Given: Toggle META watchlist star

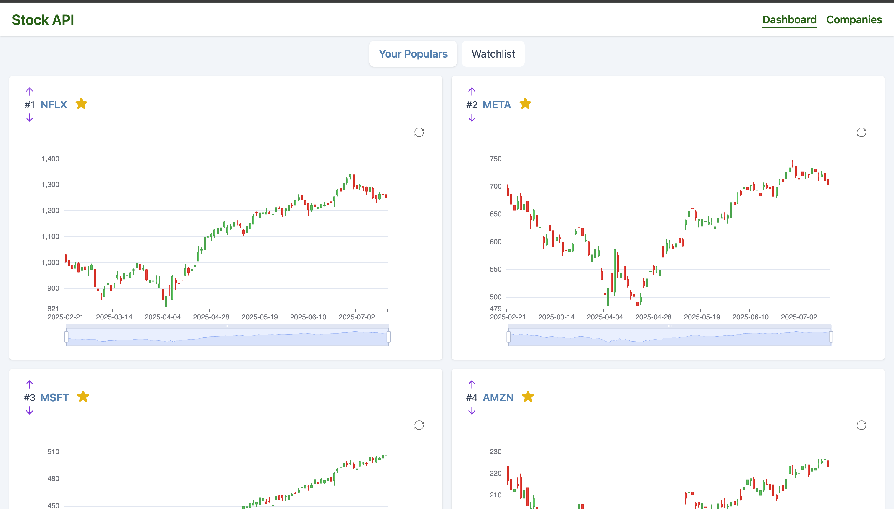Looking at the screenshot, I should tap(525, 104).
